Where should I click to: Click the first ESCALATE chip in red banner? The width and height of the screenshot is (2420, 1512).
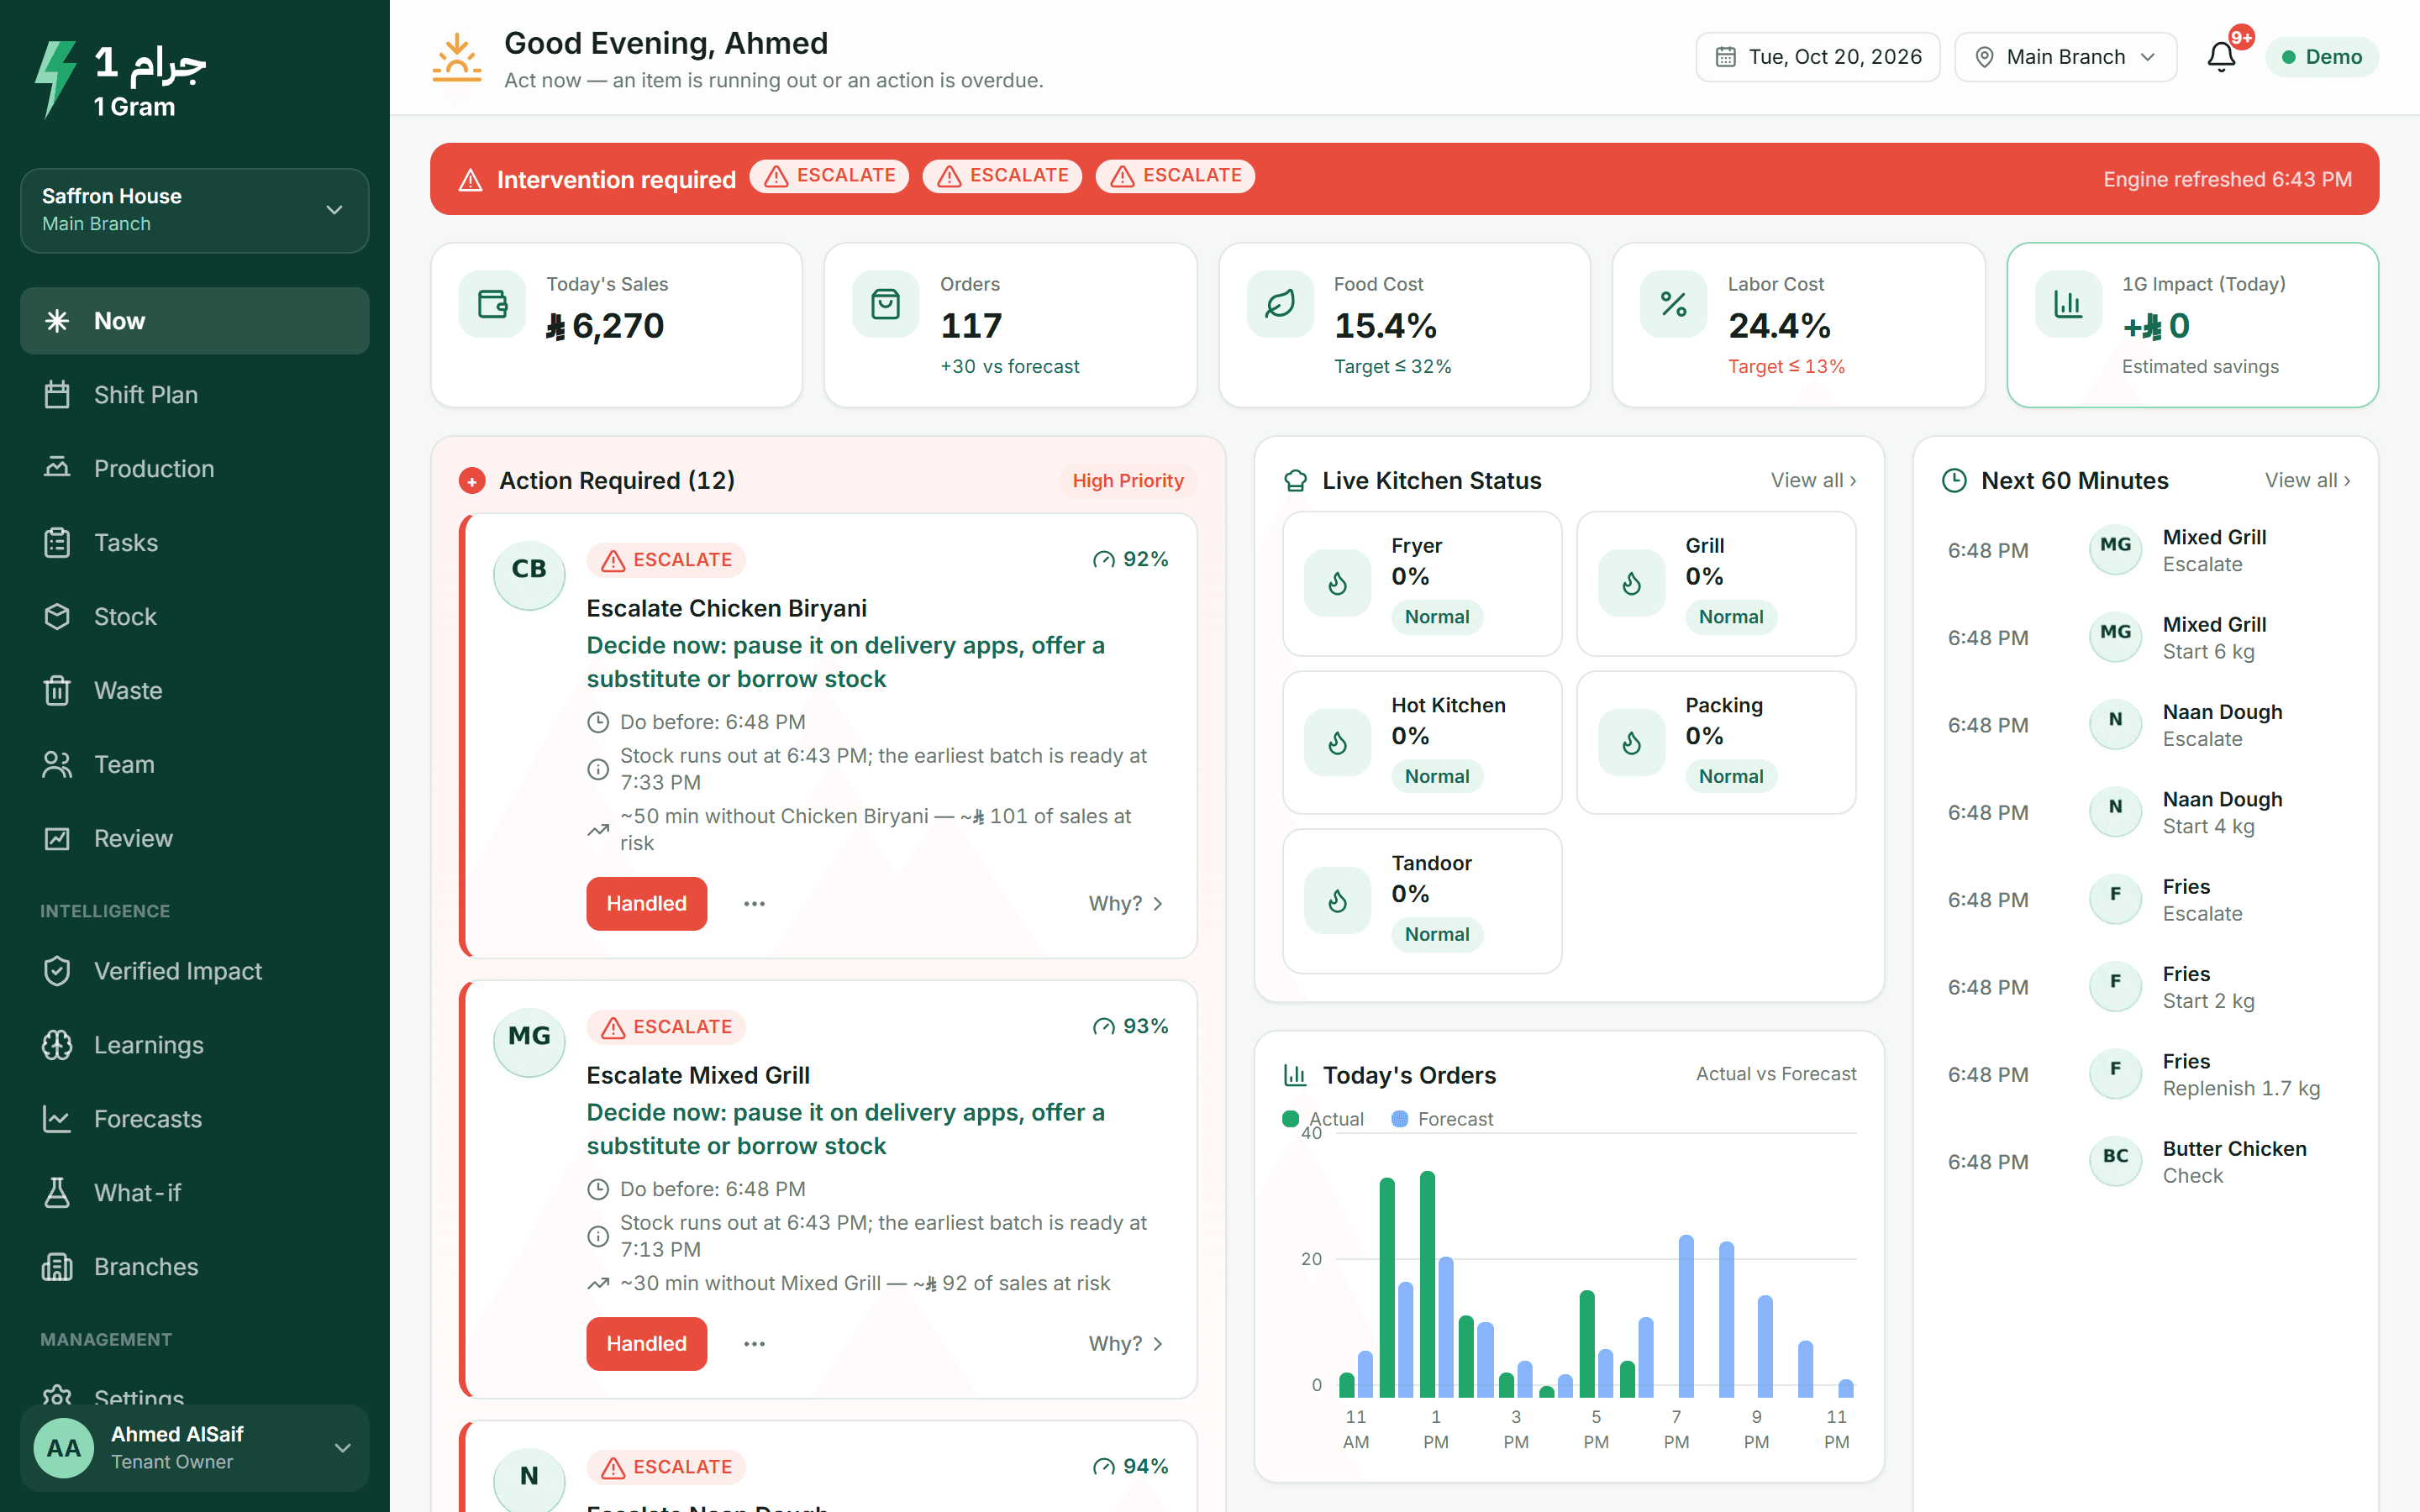(x=829, y=176)
